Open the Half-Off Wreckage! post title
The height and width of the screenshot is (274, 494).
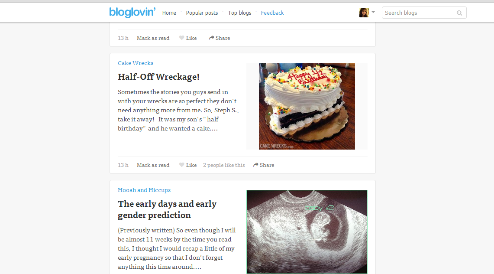tap(158, 77)
